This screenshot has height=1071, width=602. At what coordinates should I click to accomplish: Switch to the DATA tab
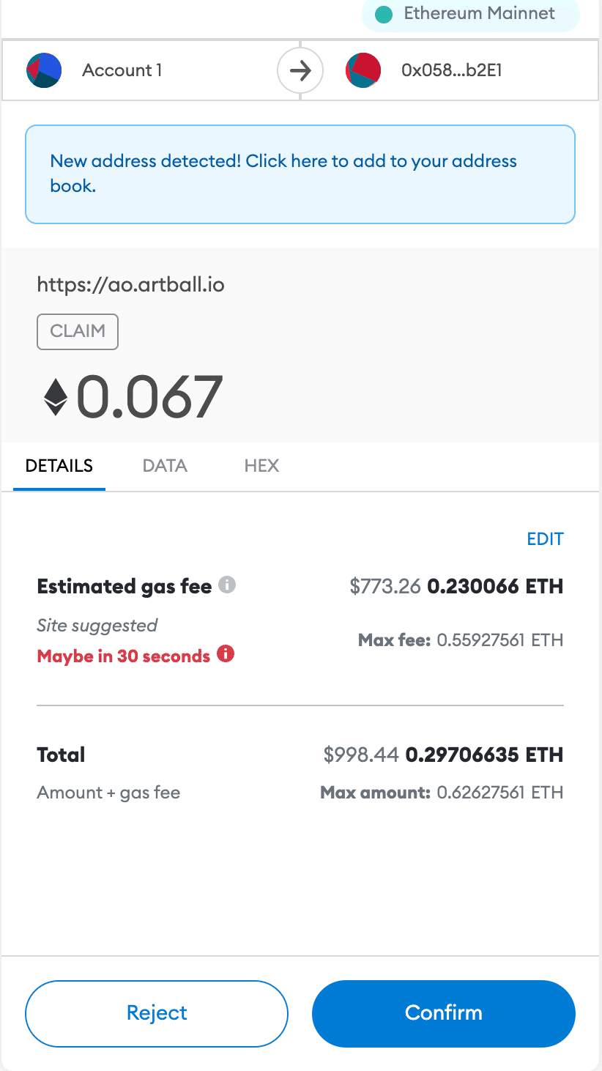[x=164, y=466]
